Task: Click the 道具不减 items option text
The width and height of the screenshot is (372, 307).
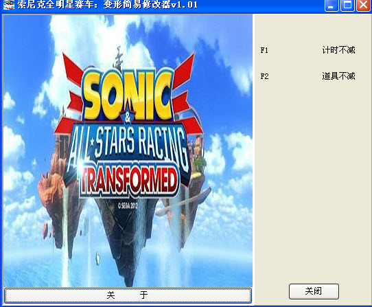Action: [338, 76]
